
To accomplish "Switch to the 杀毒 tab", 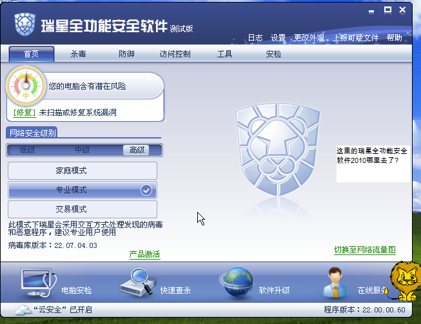I will pos(78,54).
